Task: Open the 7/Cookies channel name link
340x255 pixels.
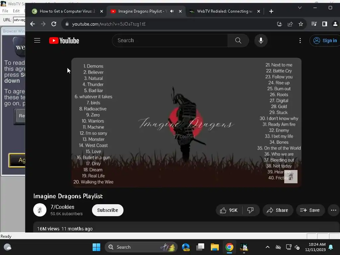Action: [62, 207]
